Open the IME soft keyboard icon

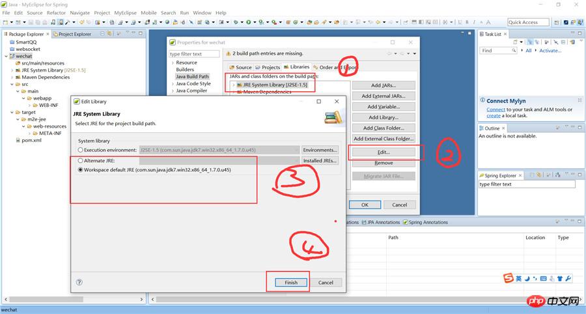pos(544,278)
